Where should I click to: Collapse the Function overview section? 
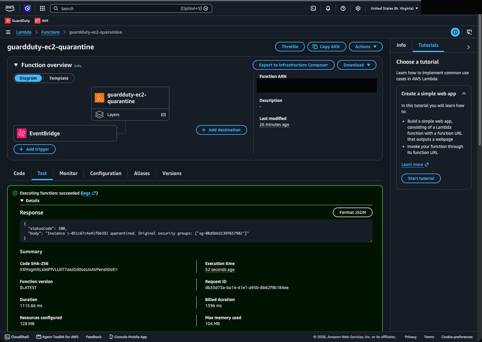[16, 65]
